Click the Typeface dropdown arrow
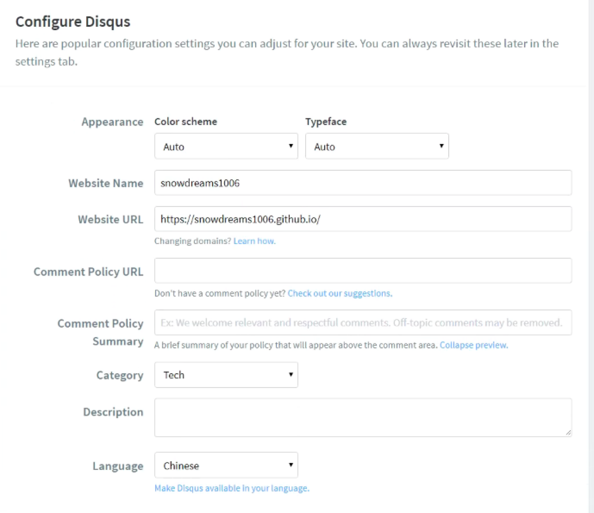The image size is (594, 513). pos(441,146)
